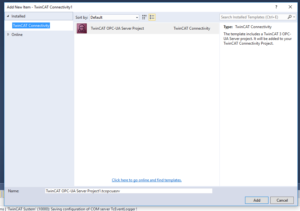300x211 pixels.
Task: Select the Online category label
Action: 17,35
